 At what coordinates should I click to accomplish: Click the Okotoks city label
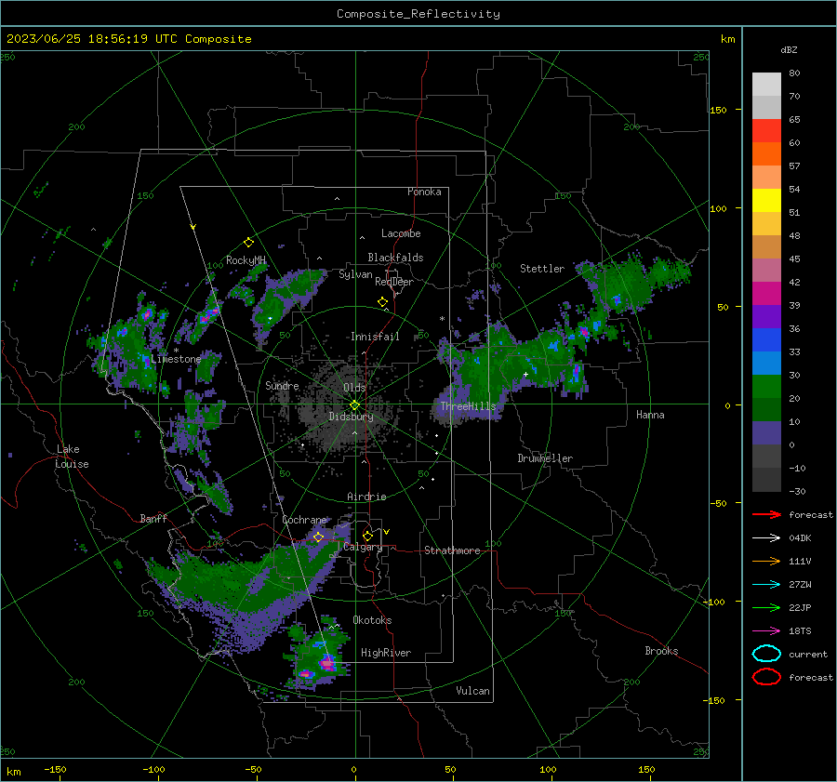[x=372, y=620]
